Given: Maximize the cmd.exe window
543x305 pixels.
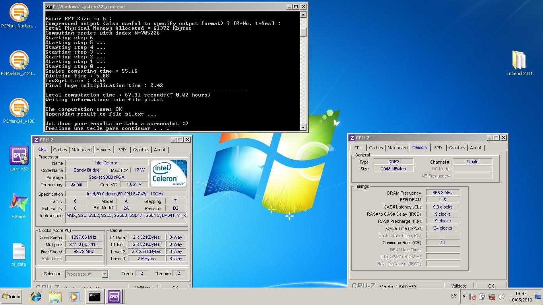Looking at the screenshot, I should [x=296, y=7].
